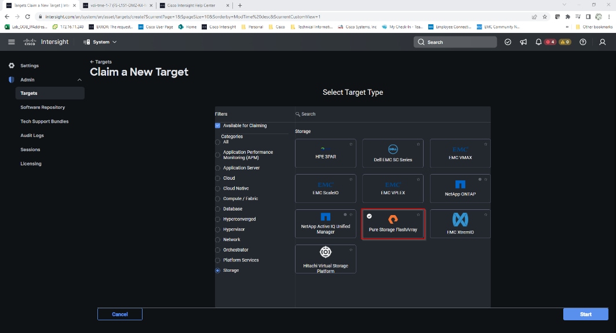
Task: Select the EMC XtremIO target card
Action: (x=460, y=224)
